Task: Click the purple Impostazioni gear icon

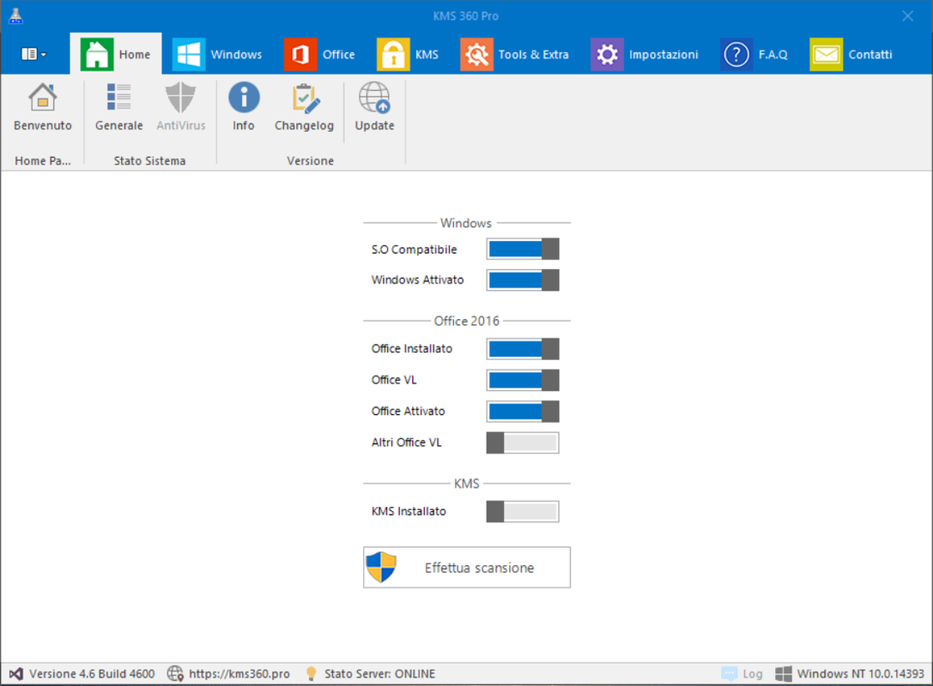Action: [607, 54]
